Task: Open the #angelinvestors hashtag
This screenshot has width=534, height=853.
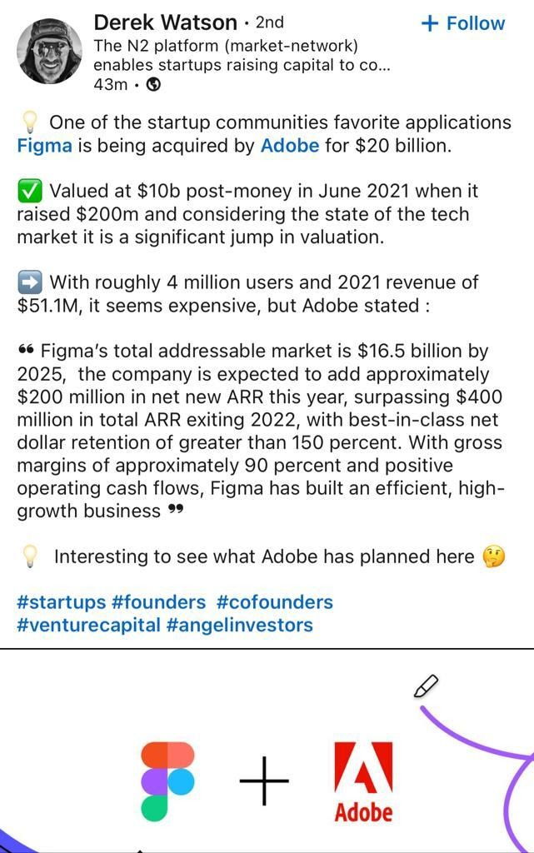Action: 240,625
